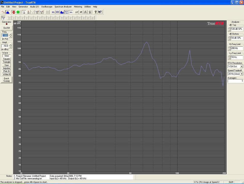
Task: Expand the Speed Tradeoff dropdown
Action: 241,74
